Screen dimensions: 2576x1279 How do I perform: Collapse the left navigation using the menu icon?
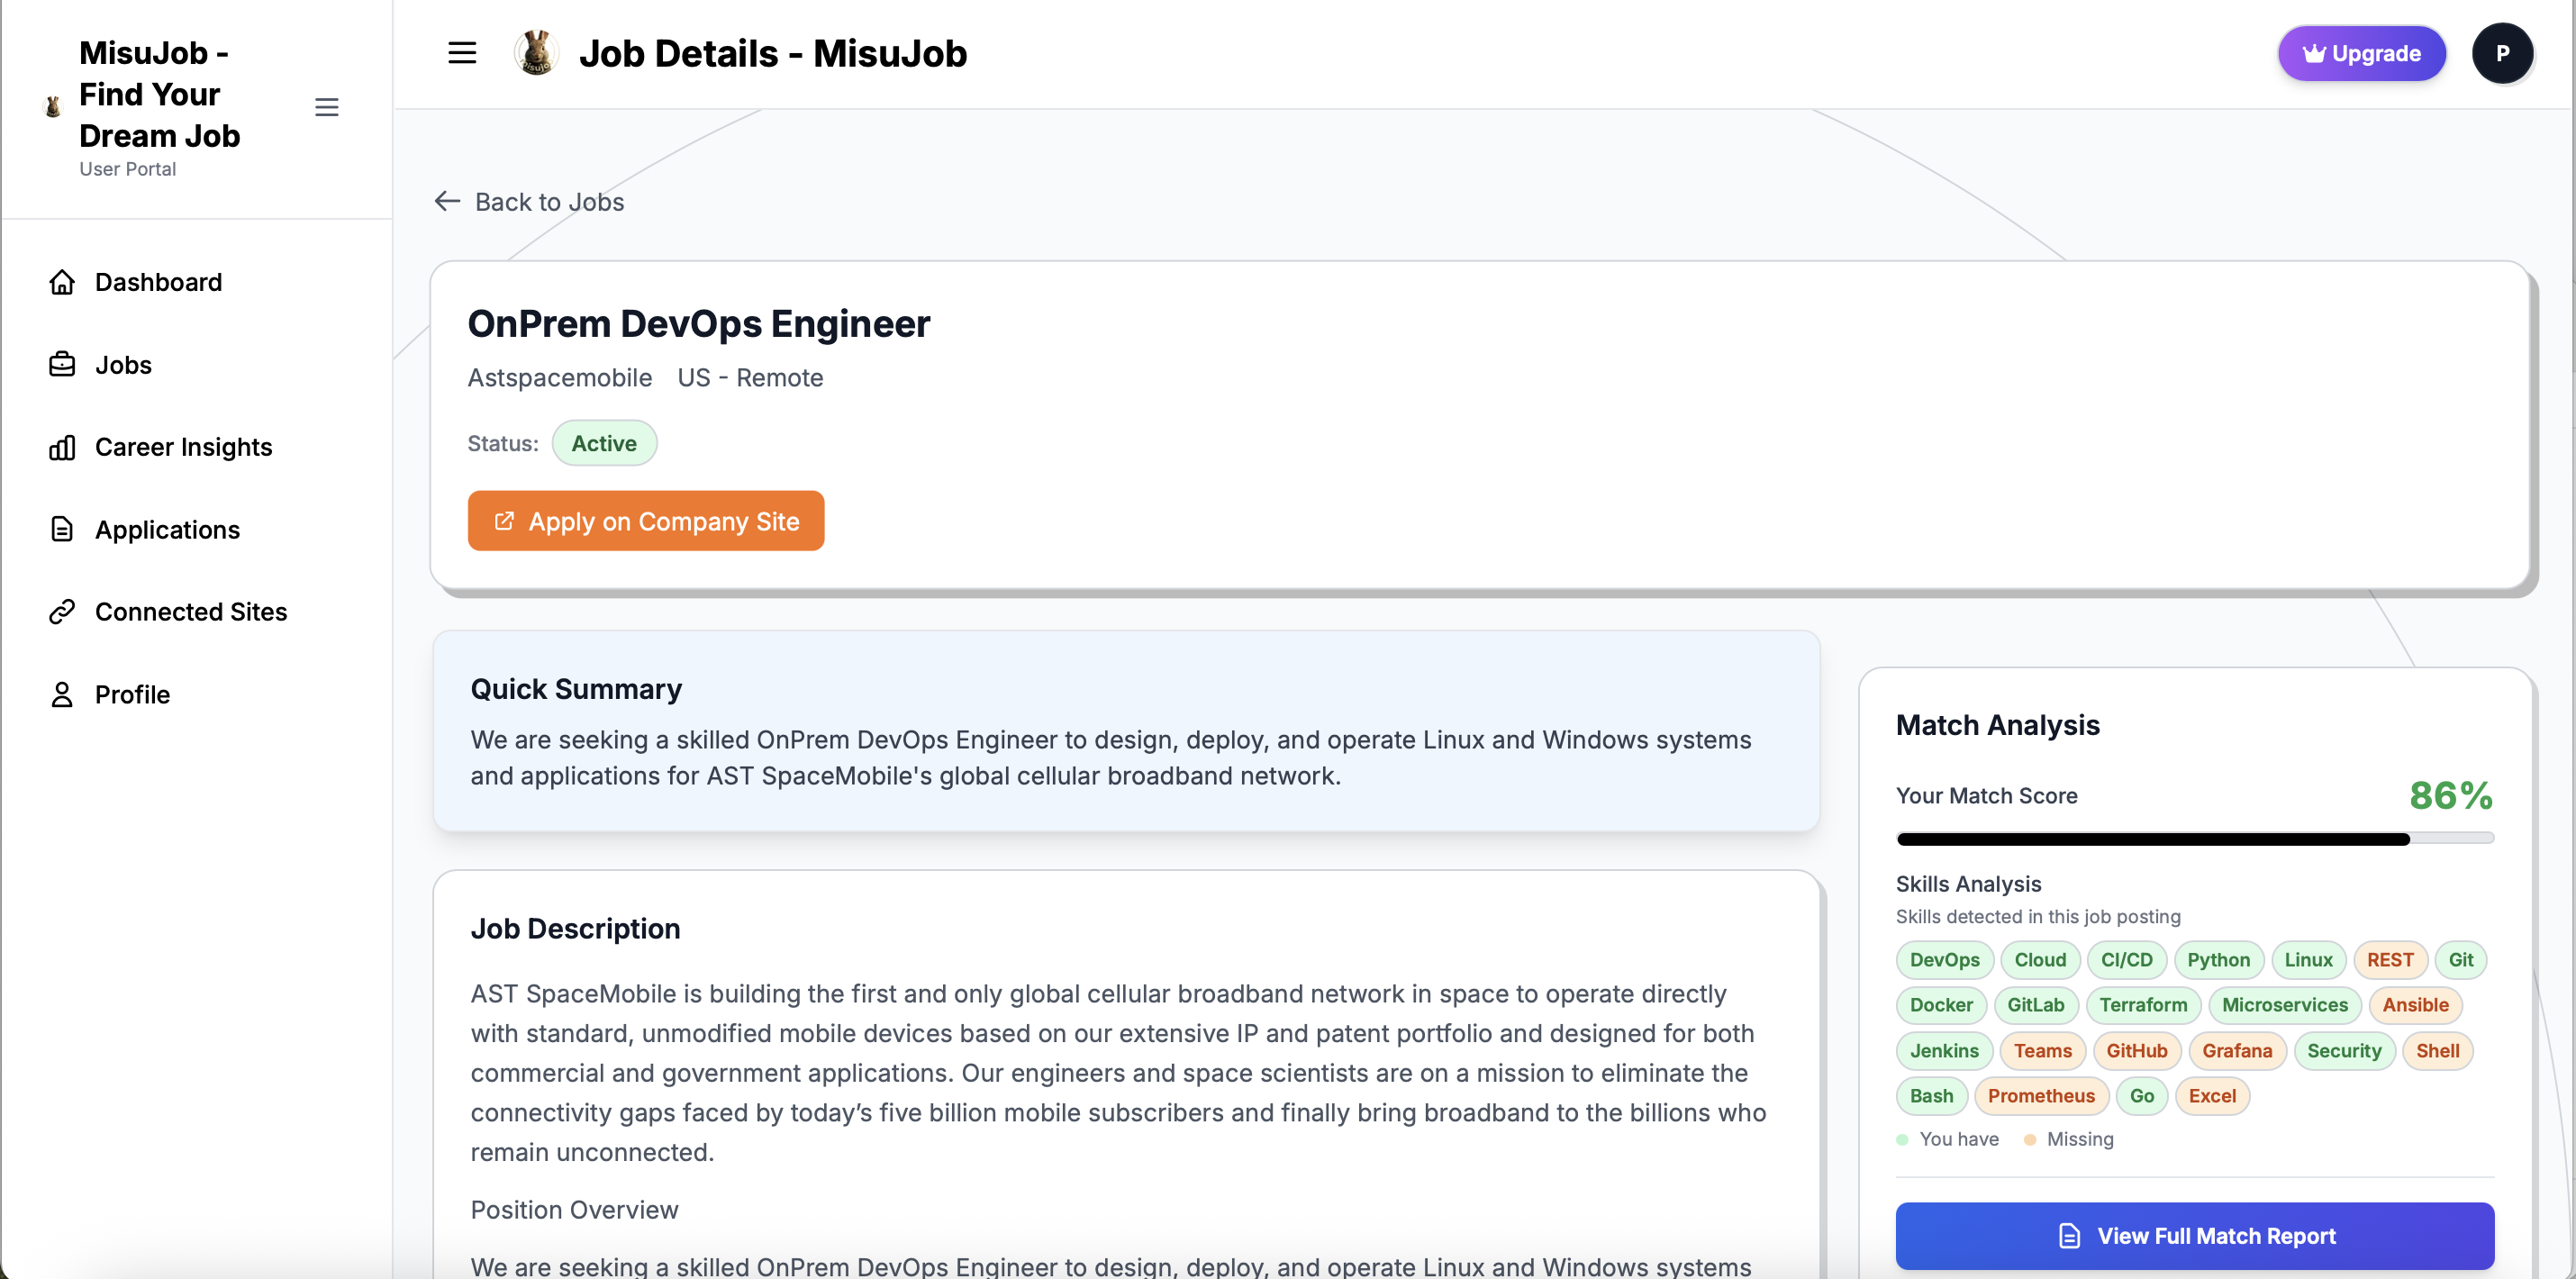[326, 107]
